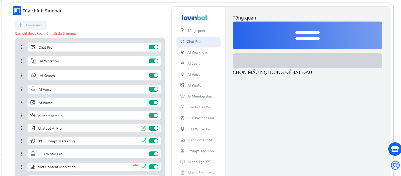The width and height of the screenshot is (401, 176).
Task: Click the drag handle beside Chat Pro
Action: [22, 47]
